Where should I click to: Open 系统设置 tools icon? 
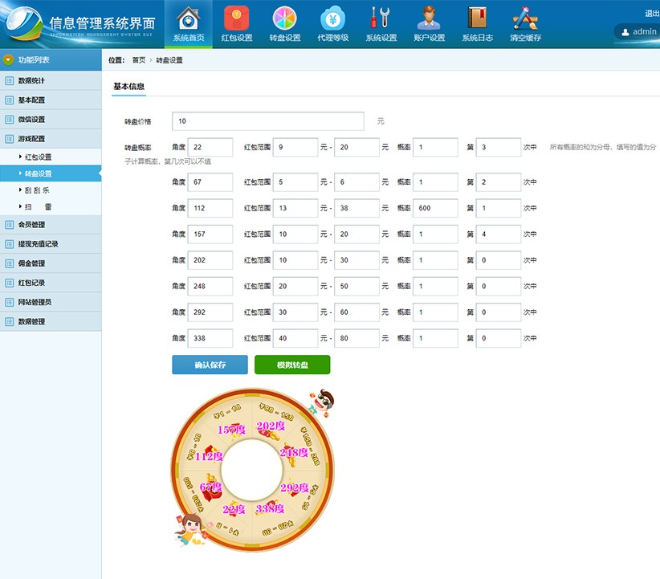point(381,18)
